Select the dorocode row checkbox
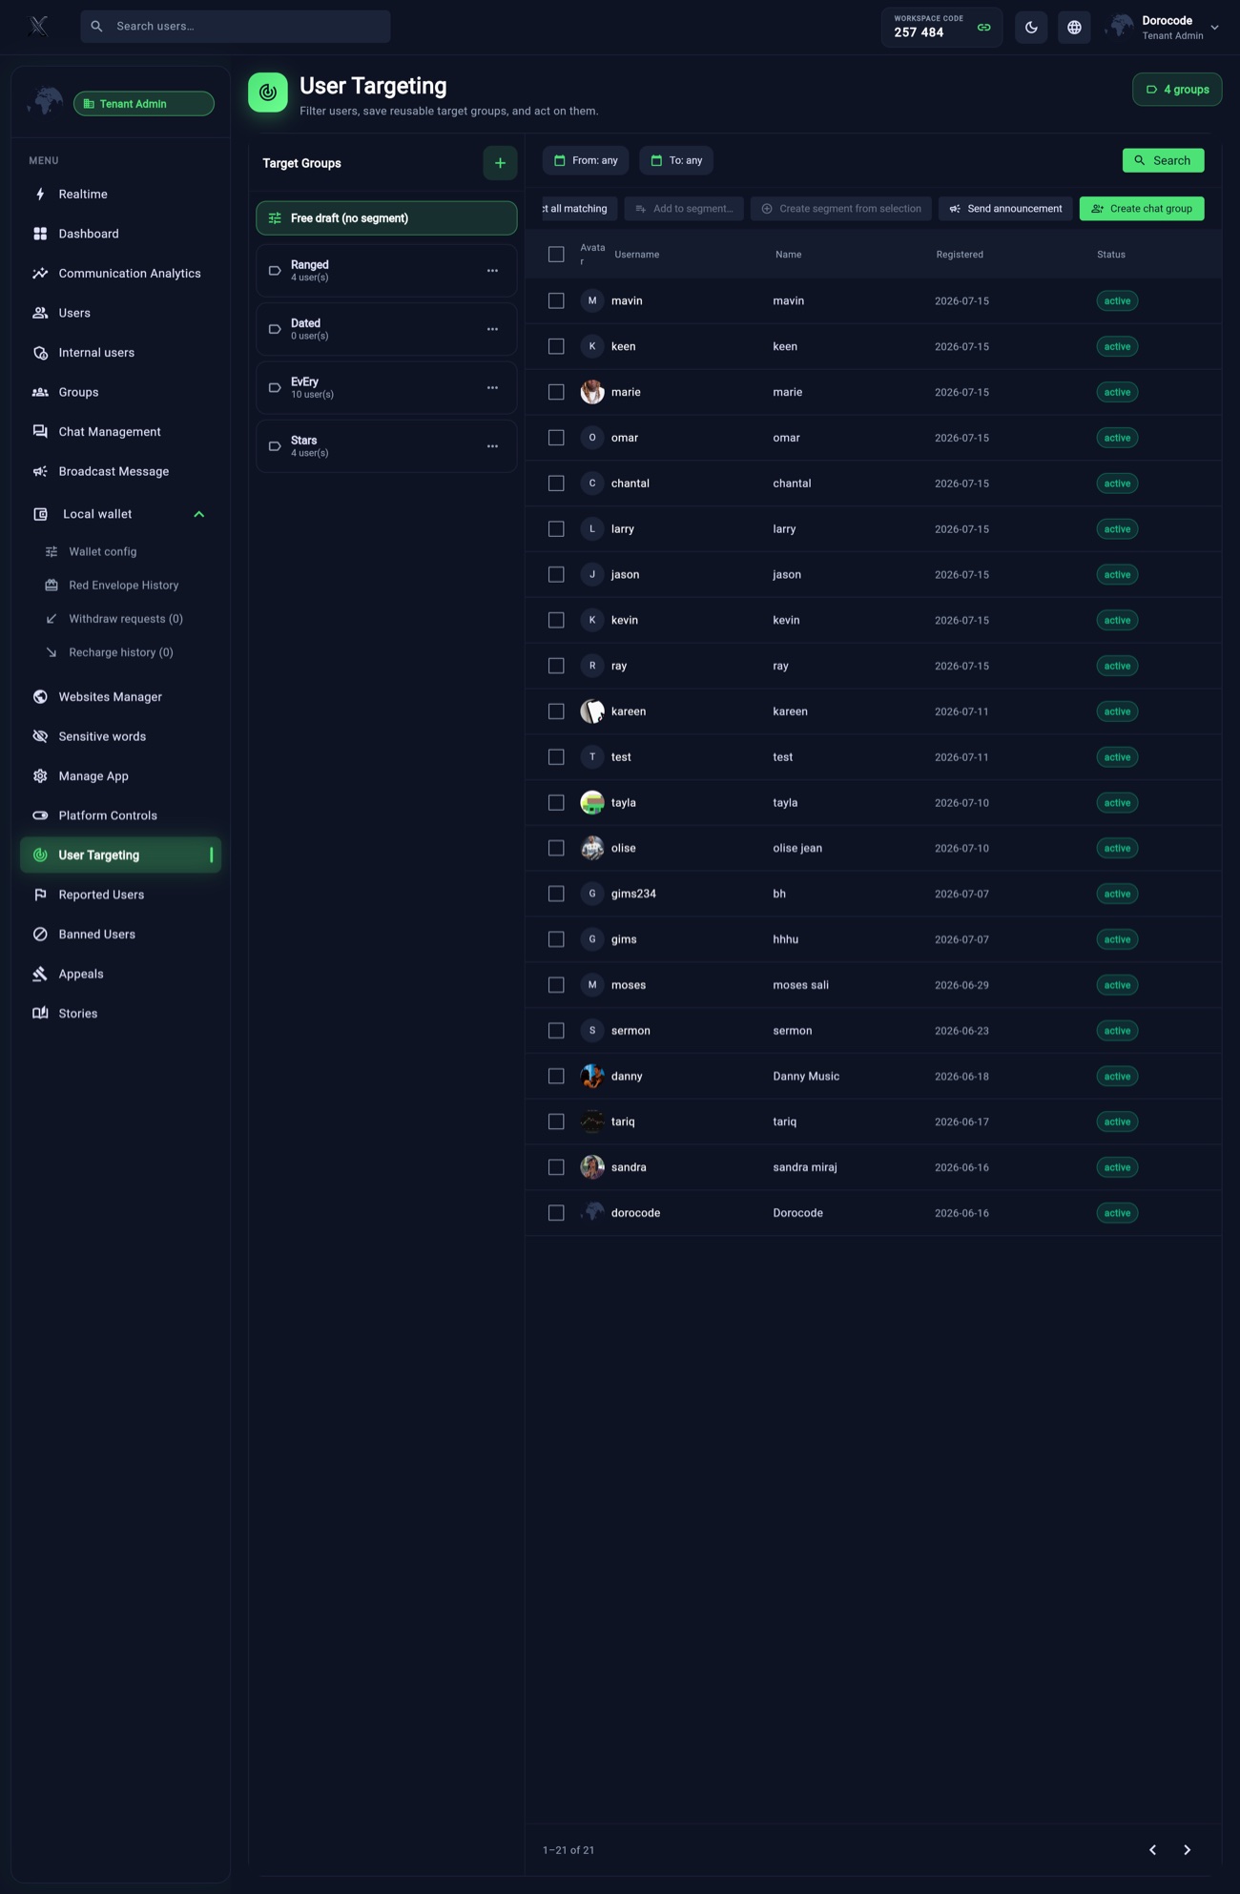The height and width of the screenshot is (1894, 1240). tap(556, 1213)
